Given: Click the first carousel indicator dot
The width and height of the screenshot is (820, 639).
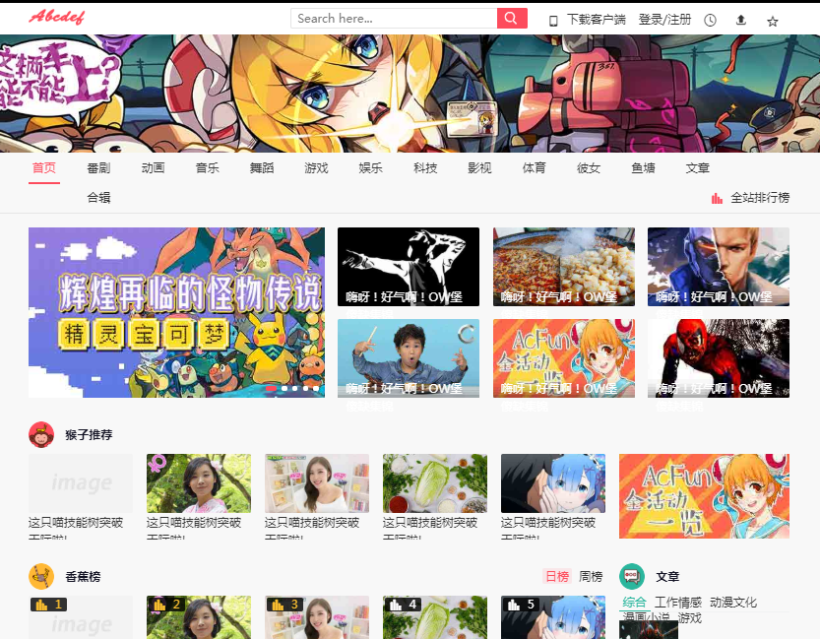Looking at the screenshot, I should click(271, 388).
